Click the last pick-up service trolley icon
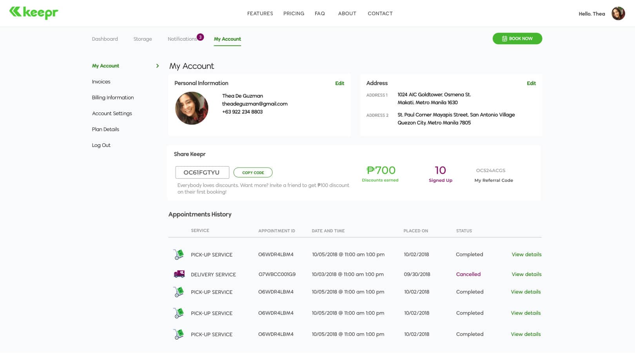Image resolution: width=635 pixels, height=353 pixels. pos(179,334)
